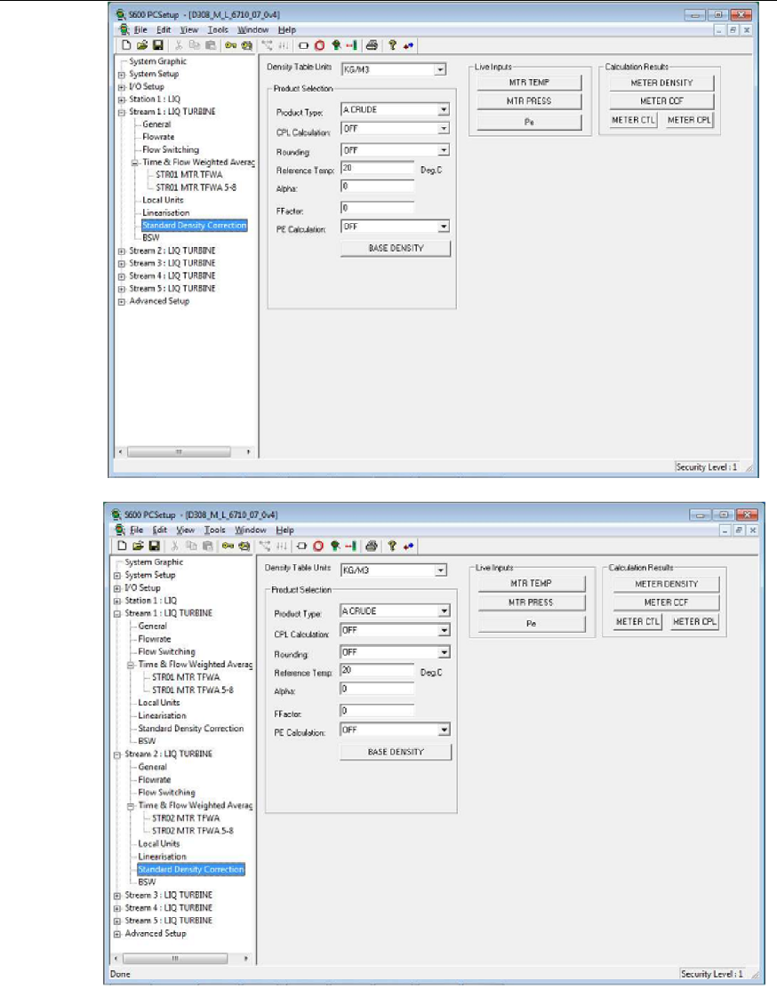Select Flow Switching in upper window tree
777x989 pixels.
point(171,150)
